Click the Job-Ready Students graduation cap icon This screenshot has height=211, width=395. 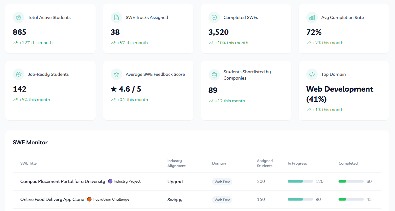pyautogui.click(x=19, y=74)
